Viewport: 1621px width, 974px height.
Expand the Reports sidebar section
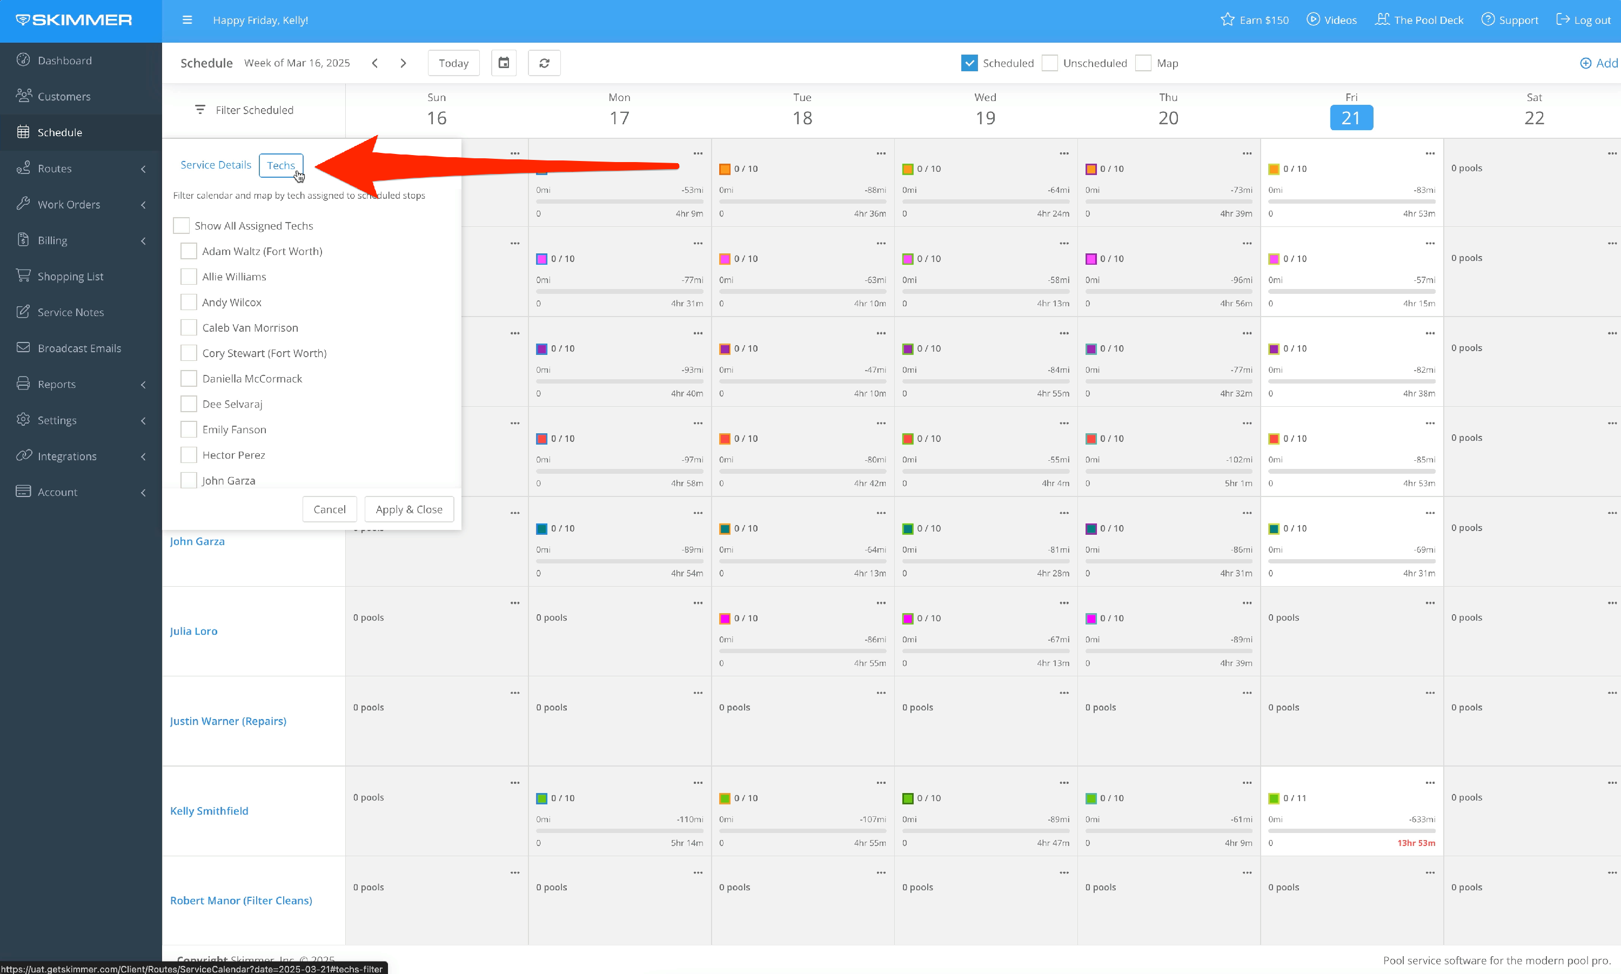click(56, 384)
